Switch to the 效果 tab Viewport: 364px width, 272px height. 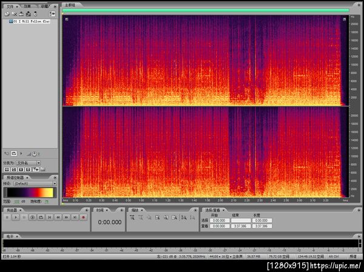point(27,6)
